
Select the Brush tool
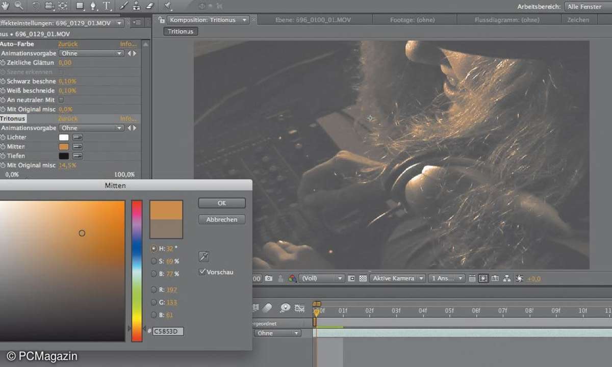[123, 6]
